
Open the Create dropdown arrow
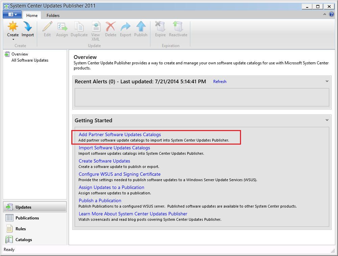(x=13, y=40)
